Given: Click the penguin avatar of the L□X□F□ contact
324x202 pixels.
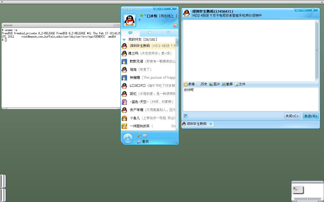Looking at the screenshot, I should point(124,86).
